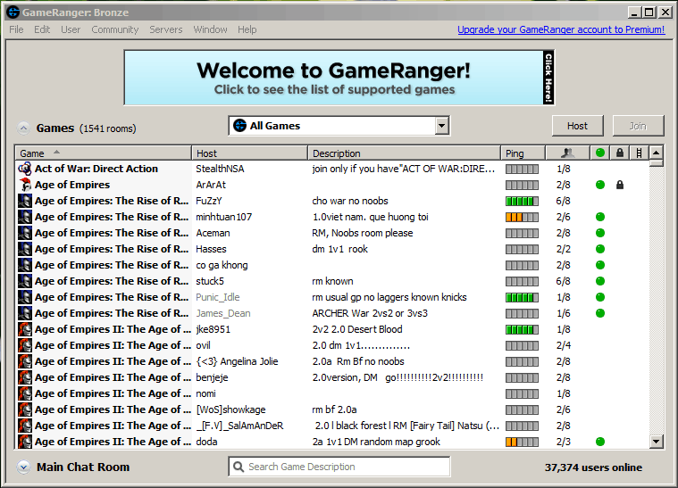678x488 pixels.
Task: Open the Servers menu
Action: [166, 29]
